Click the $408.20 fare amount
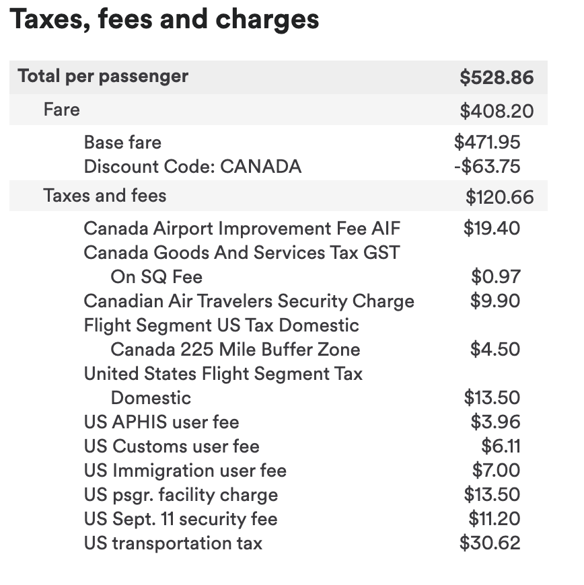Viewport: 584px width, 585px height. [x=497, y=110]
